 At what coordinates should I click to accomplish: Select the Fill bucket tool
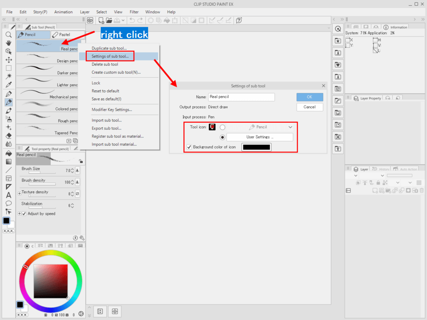point(8,153)
